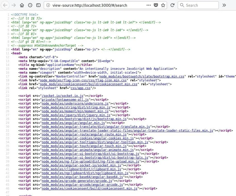
Task: Click NavbarController attribute value
Action: pyautogui.click(x=71, y=76)
